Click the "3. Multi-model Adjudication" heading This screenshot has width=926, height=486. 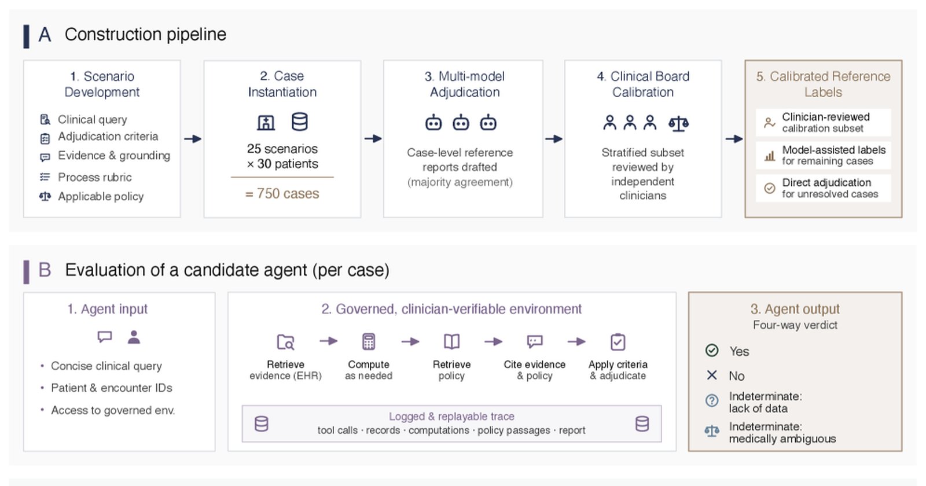(465, 84)
